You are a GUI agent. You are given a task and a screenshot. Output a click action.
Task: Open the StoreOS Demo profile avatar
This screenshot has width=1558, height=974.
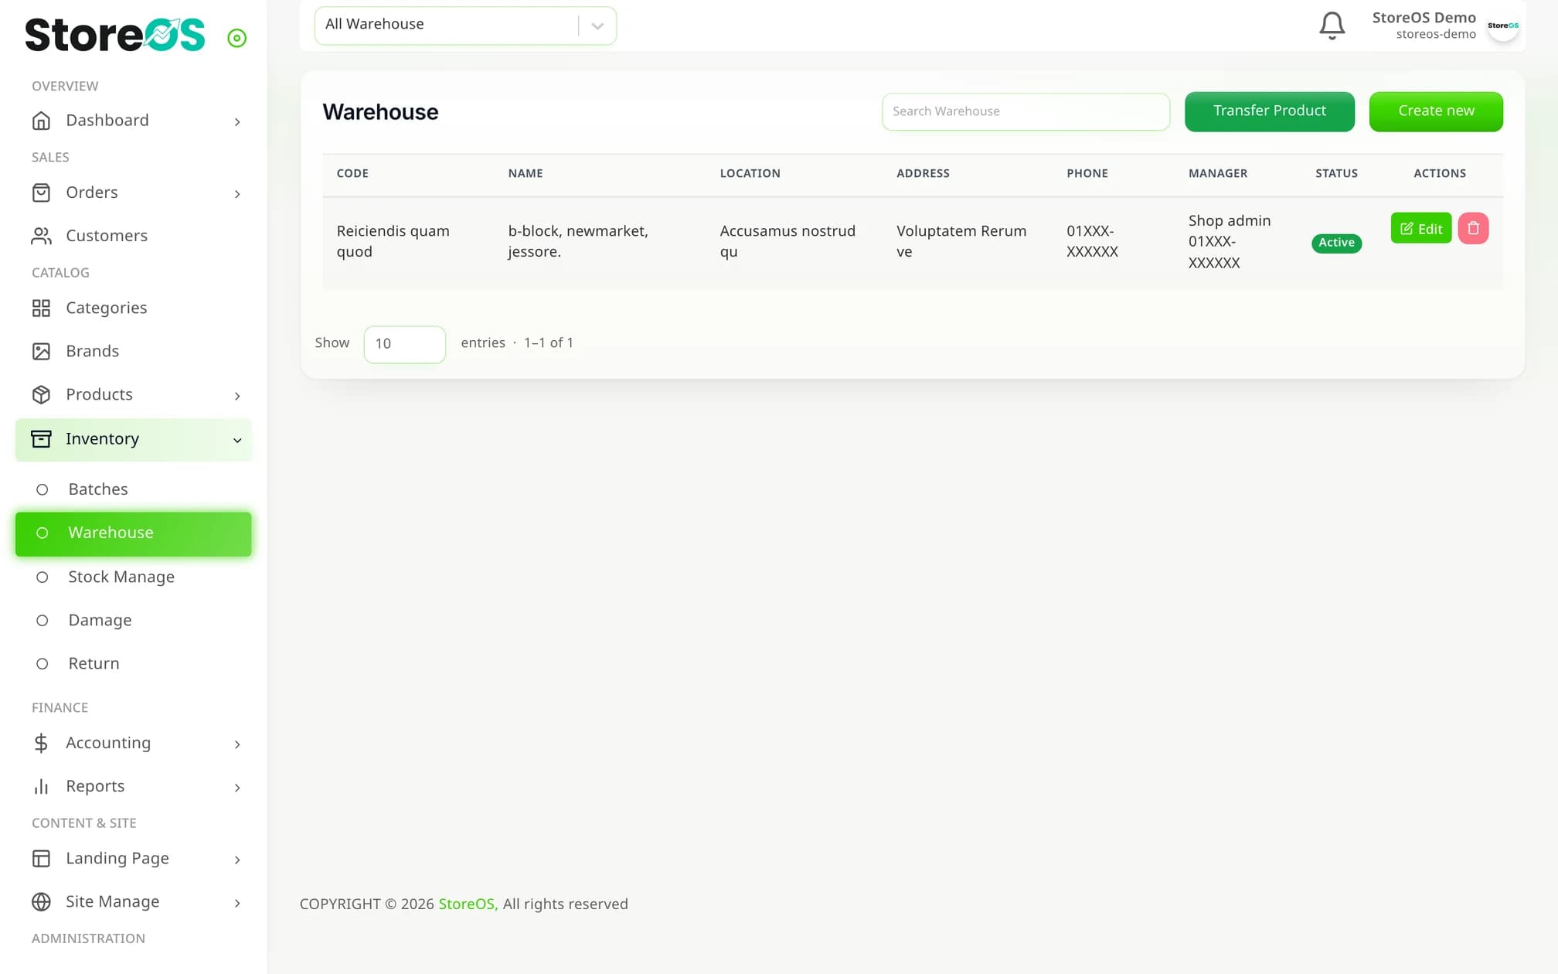pyautogui.click(x=1503, y=26)
